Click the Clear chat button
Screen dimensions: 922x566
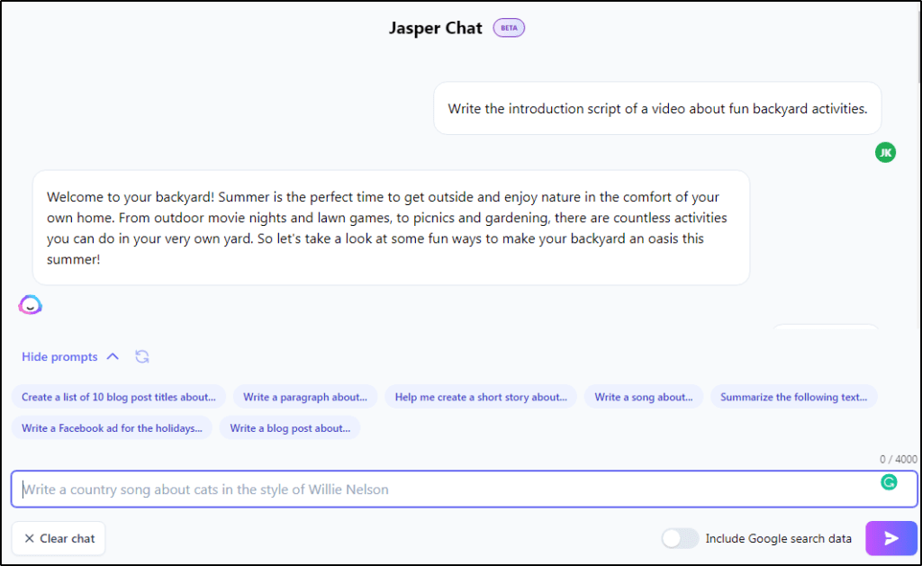(x=58, y=538)
